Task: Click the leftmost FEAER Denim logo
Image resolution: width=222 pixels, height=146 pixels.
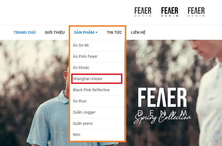Action: tap(143, 12)
